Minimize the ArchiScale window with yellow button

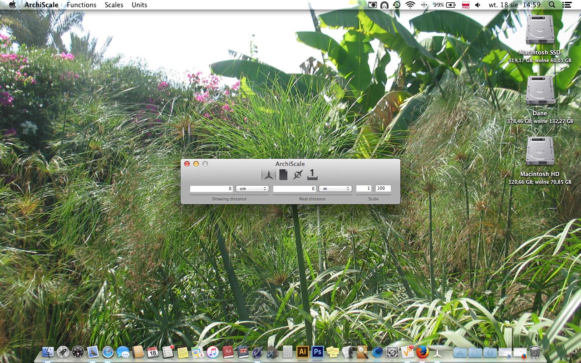coord(196,164)
